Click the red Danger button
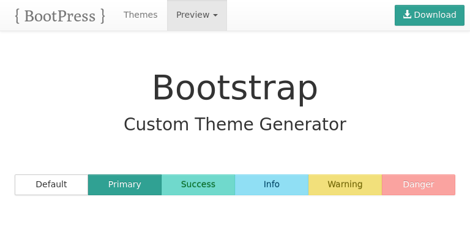 pyautogui.click(x=419, y=185)
